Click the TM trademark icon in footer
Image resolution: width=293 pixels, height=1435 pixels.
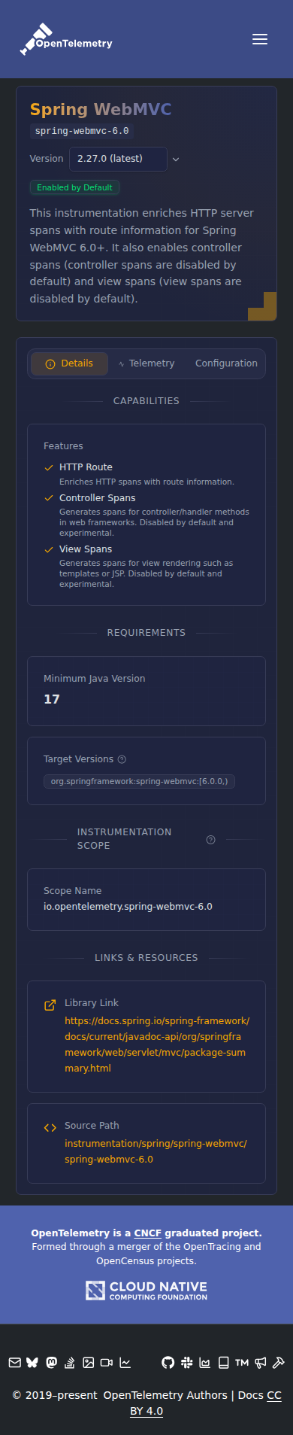242,1362
